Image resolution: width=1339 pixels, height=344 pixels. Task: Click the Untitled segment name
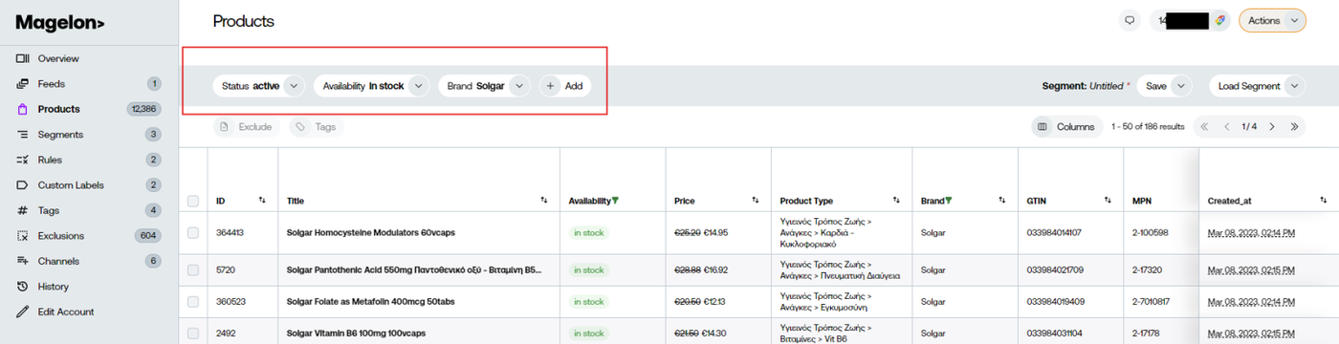(x=1107, y=86)
